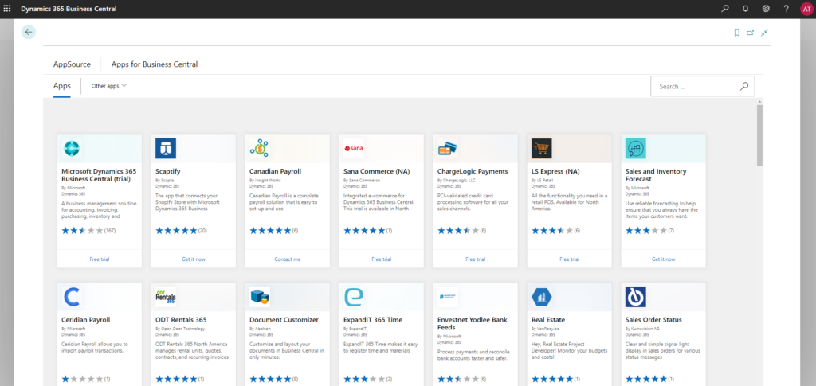Click the Sana Commerce logo

click(x=353, y=148)
